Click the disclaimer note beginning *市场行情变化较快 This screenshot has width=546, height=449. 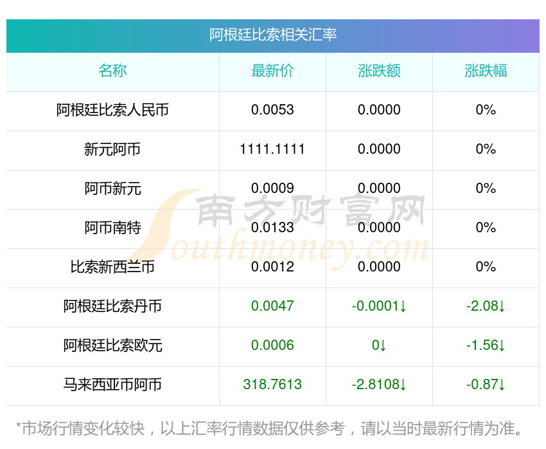pos(269,428)
